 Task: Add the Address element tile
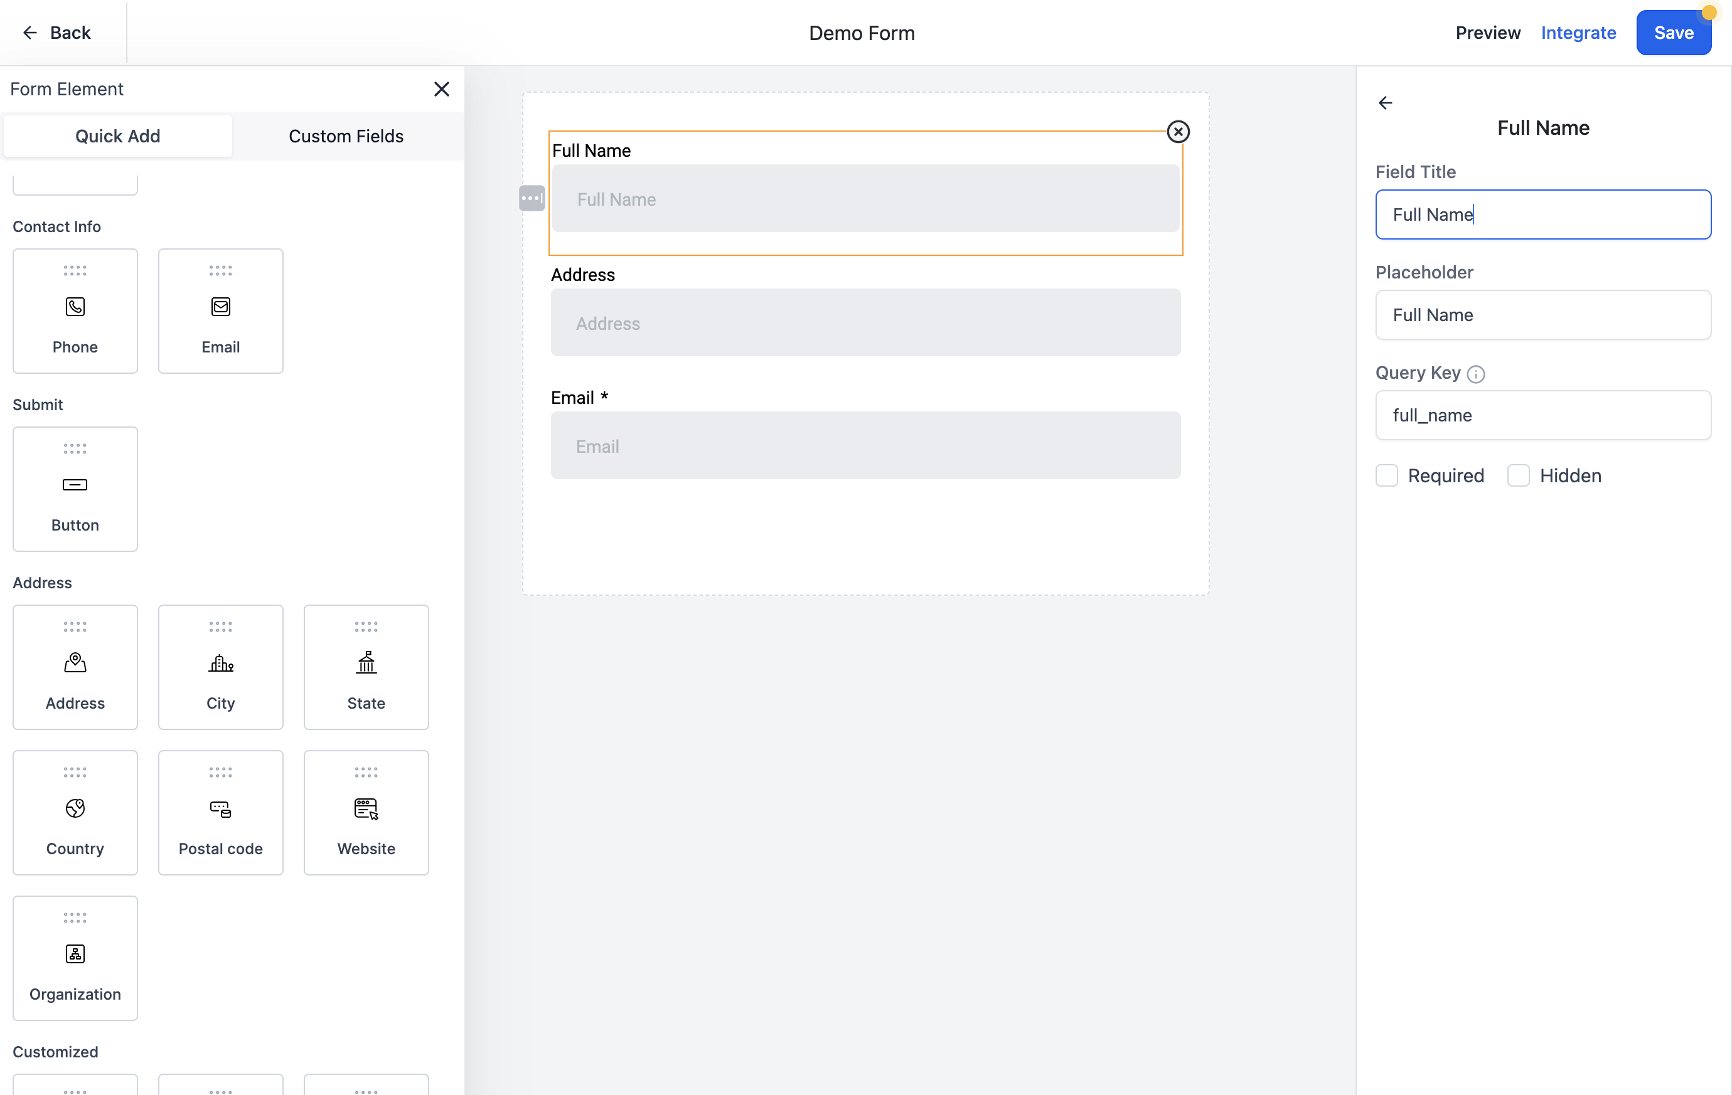(75, 667)
